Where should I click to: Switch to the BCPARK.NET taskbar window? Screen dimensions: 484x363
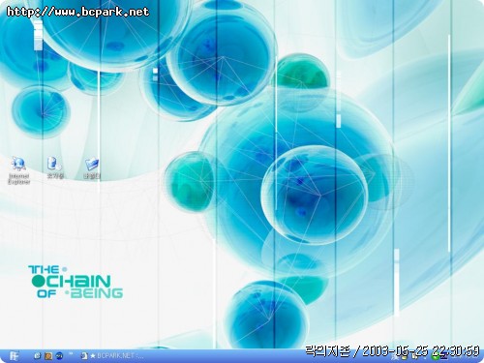(x=112, y=356)
